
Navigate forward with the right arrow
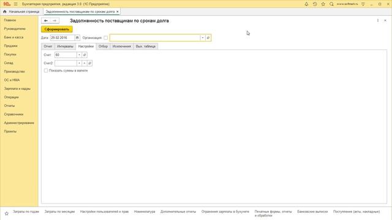pyautogui.click(x=55, y=20)
